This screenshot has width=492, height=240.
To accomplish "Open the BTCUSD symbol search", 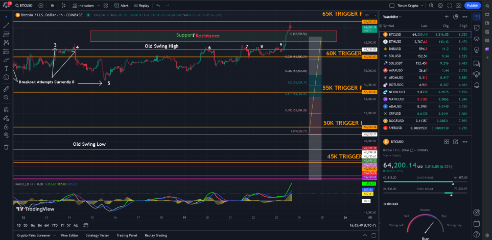I will click(24, 6).
